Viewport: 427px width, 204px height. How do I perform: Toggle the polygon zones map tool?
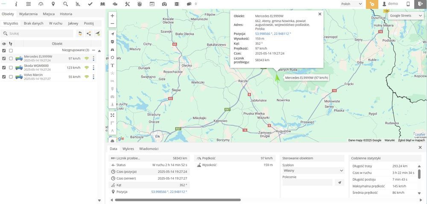click(x=112, y=57)
